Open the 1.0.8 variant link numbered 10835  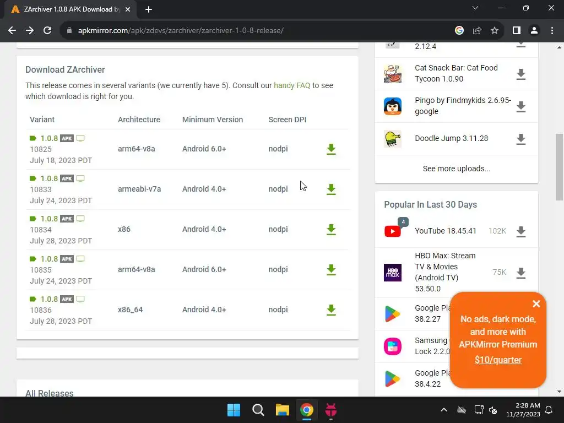49,259
